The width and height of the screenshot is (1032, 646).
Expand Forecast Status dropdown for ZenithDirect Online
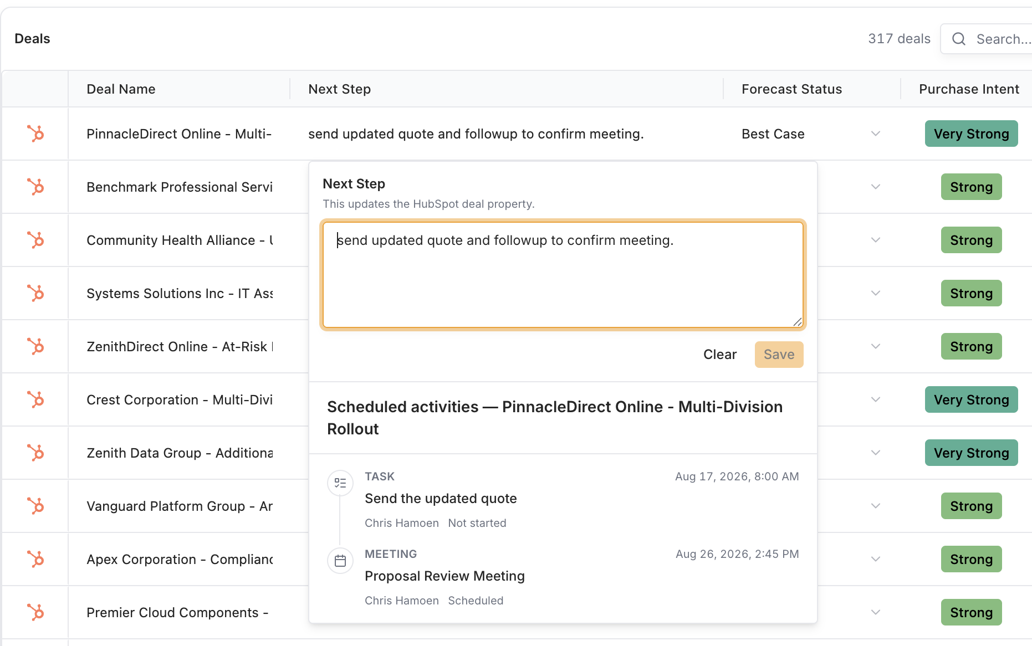[x=876, y=346]
